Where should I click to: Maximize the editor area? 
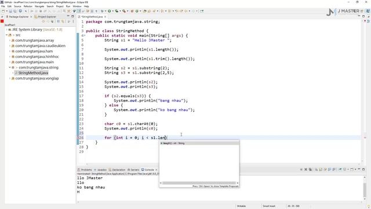363,16
